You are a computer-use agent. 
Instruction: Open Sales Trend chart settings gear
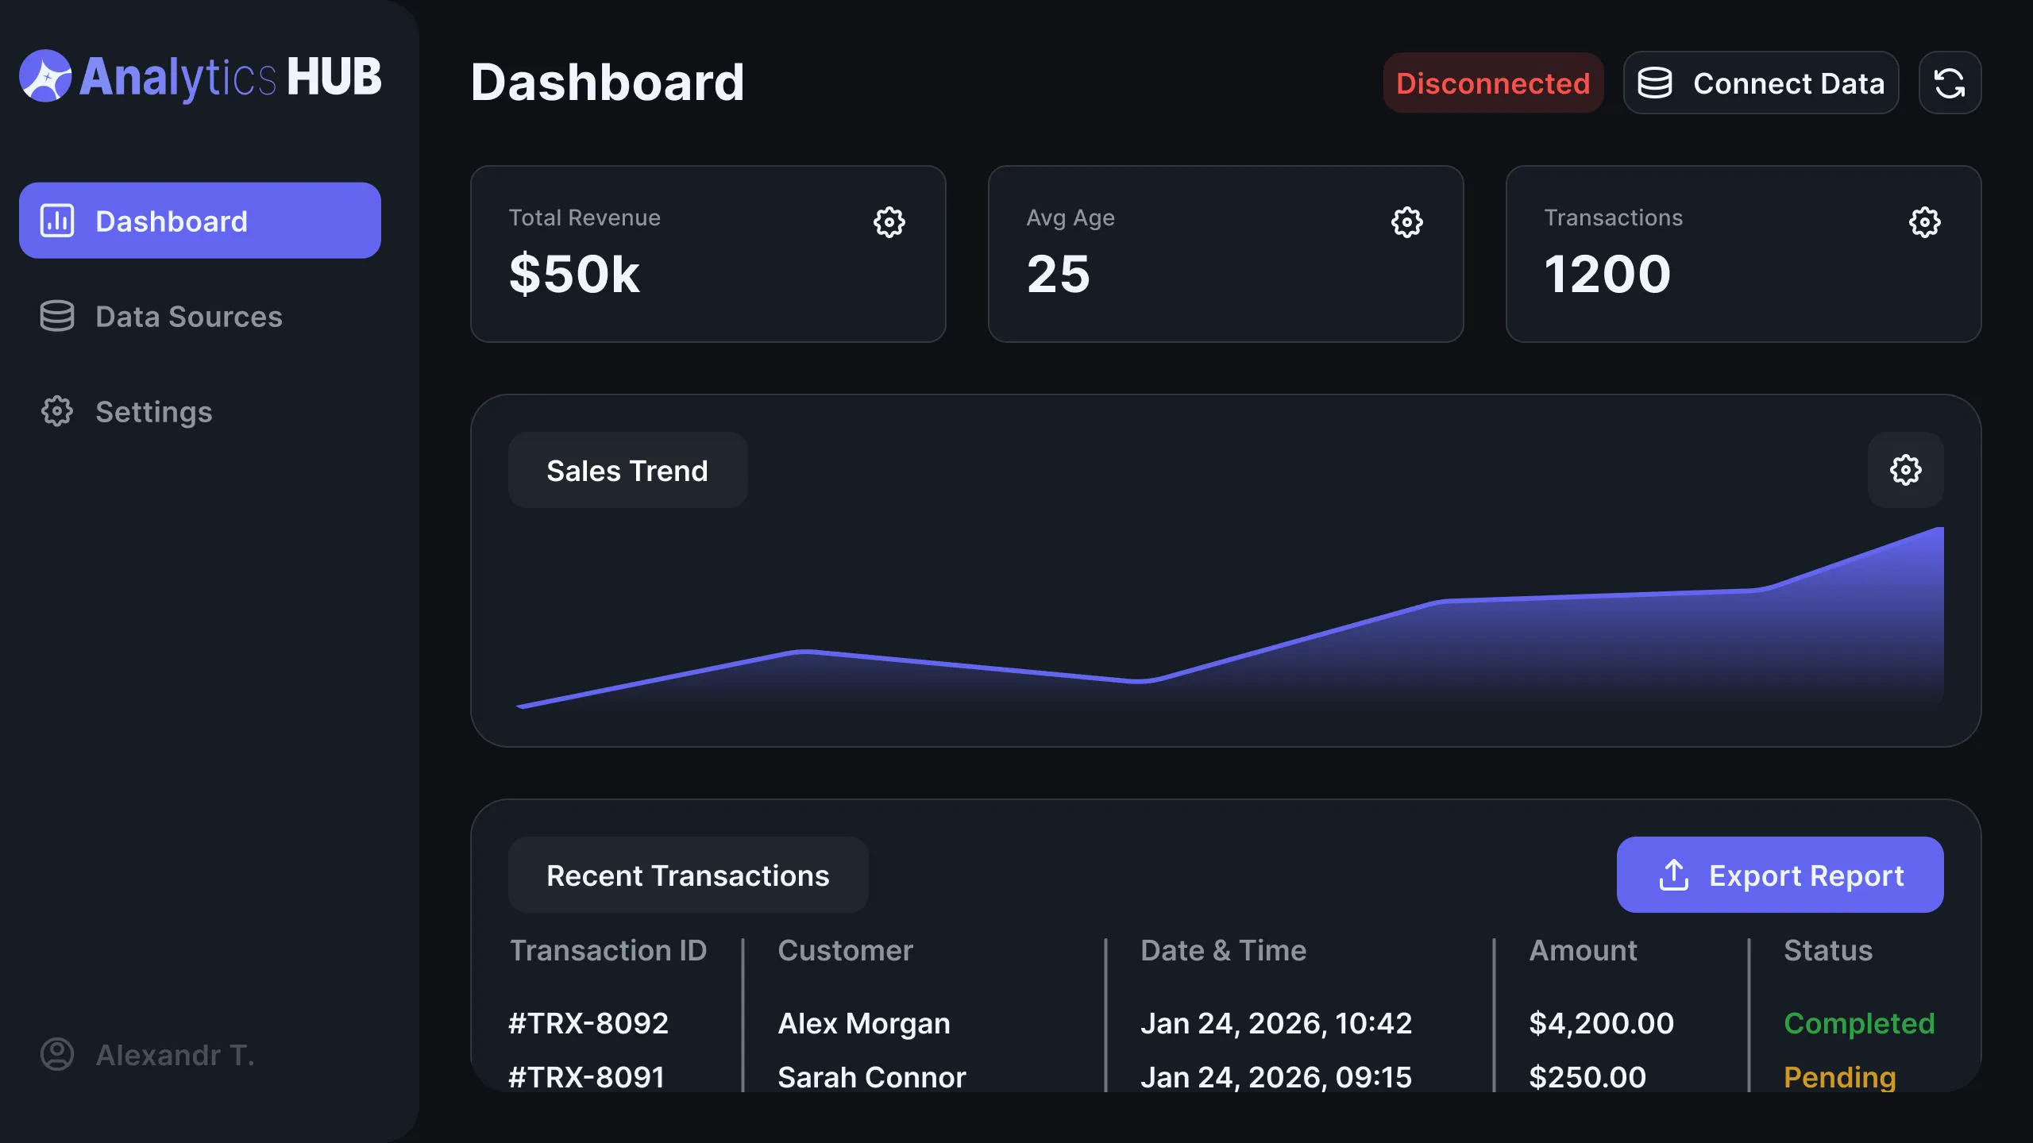[x=1905, y=470]
